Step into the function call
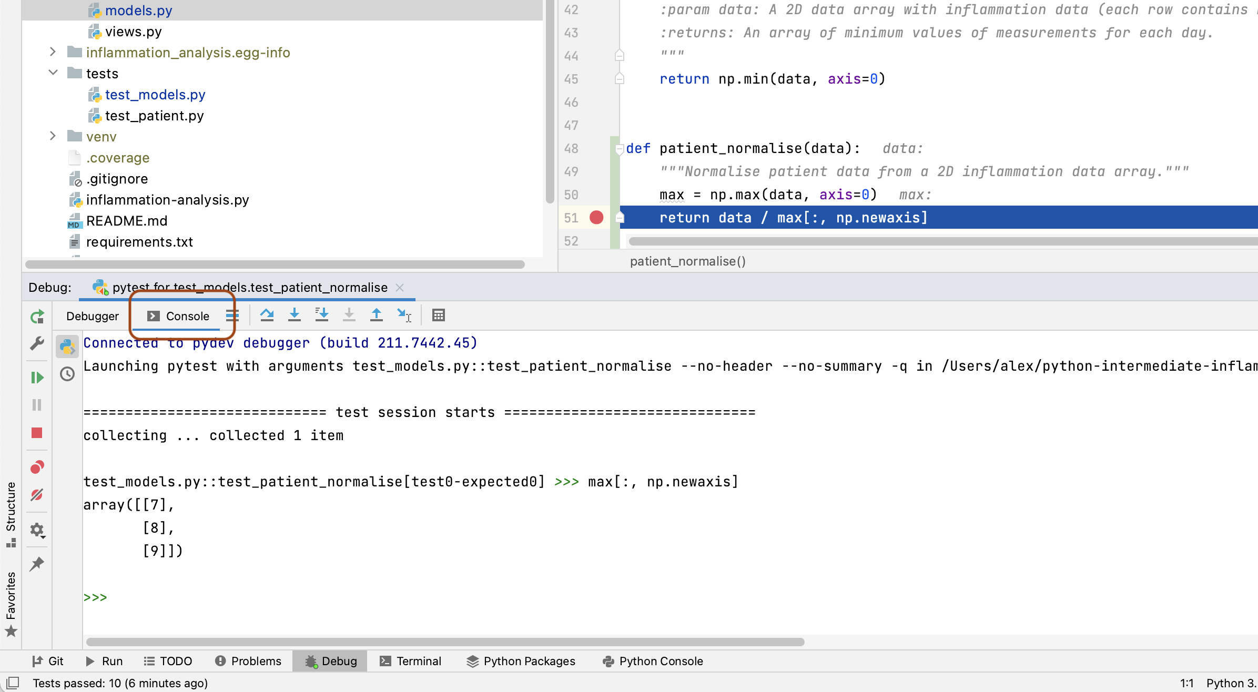 pyautogui.click(x=295, y=314)
